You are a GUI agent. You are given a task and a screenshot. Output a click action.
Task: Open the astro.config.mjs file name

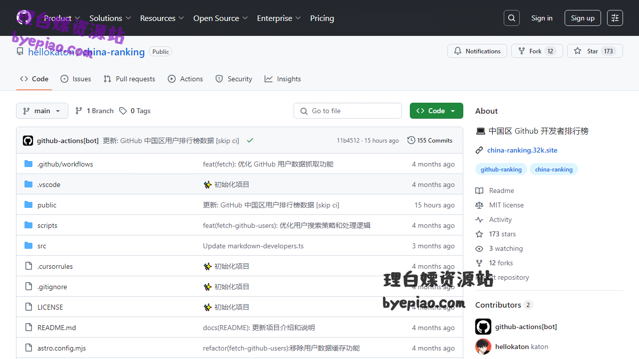pos(61,348)
